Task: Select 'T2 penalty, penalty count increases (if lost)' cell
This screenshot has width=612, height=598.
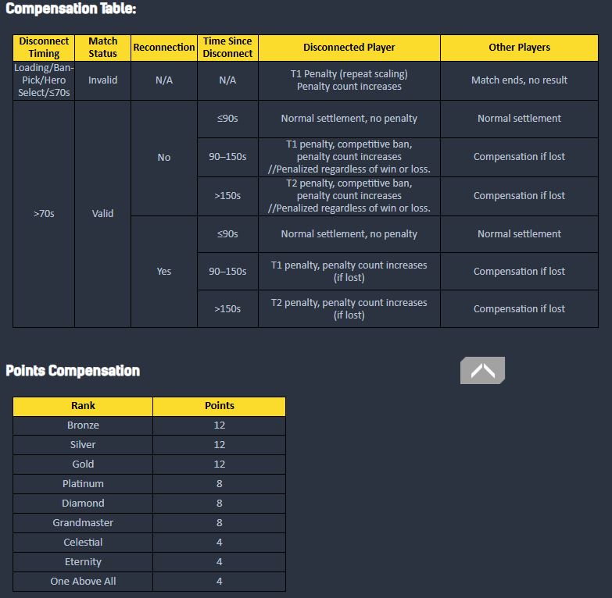Action: tap(349, 308)
